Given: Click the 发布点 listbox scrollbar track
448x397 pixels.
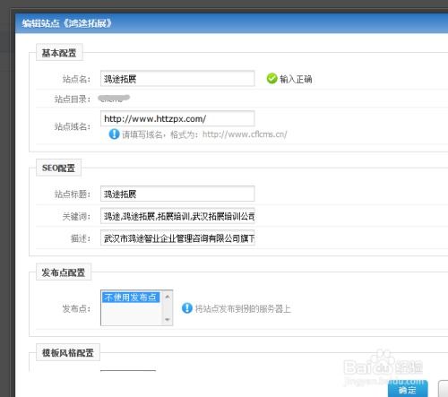Looking at the screenshot, I should (168, 308).
